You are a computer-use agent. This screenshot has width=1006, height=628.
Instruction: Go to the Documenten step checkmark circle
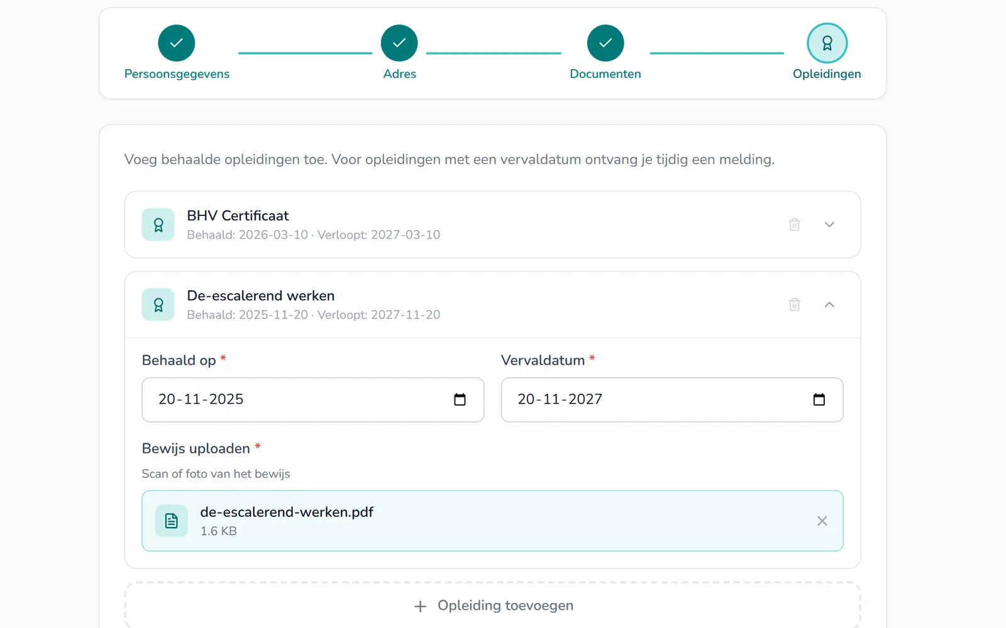pyautogui.click(x=605, y=43)
